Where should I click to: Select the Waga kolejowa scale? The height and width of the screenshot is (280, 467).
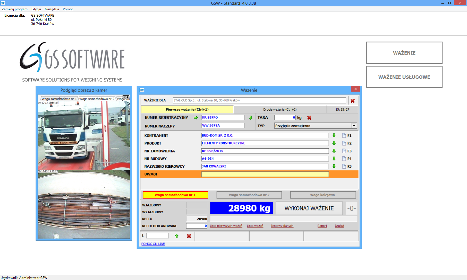(x=323, y=195)
